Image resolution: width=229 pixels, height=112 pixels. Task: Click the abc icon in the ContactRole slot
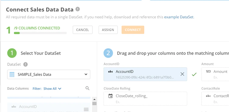click(x=208, y=96)
